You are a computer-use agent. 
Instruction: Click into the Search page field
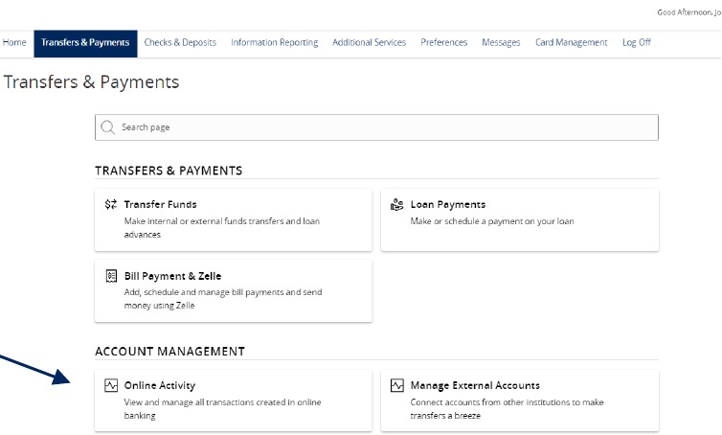point(376,127)
